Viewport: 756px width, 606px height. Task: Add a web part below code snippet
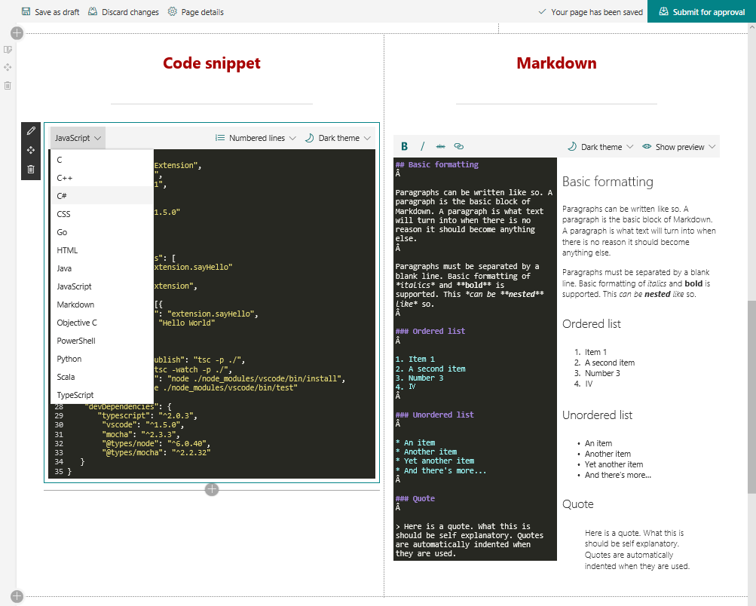(212, 490)
